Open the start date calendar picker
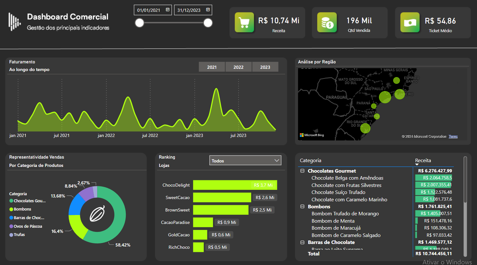 point(168,10)
